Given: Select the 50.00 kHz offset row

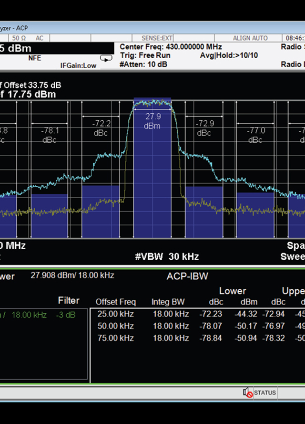Looking at the screenshot, I should (x=115, y=326).
